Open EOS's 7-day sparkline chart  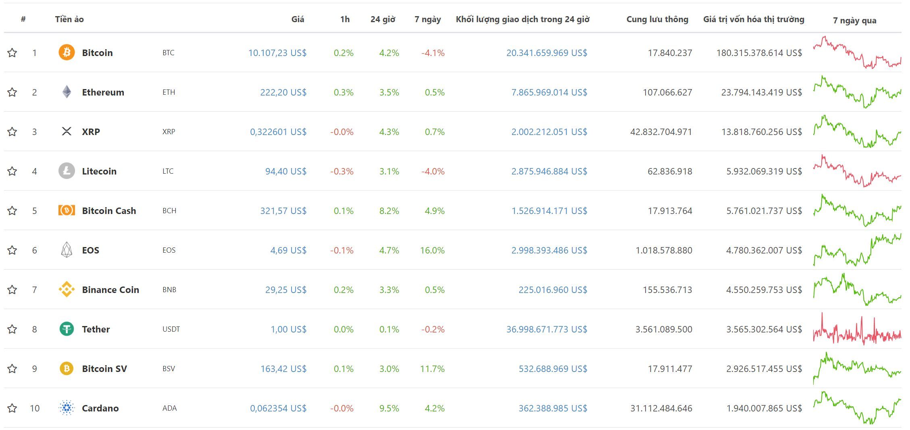point(857,250)
